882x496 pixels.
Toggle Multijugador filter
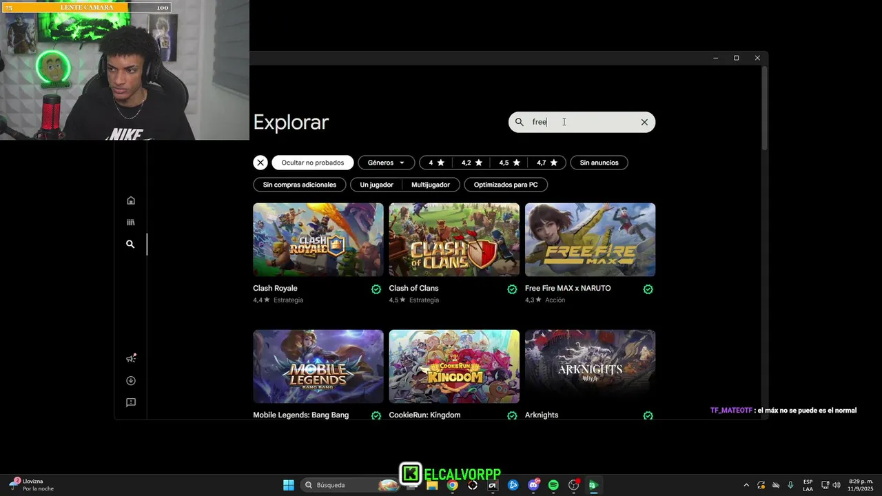coord(431,185)
